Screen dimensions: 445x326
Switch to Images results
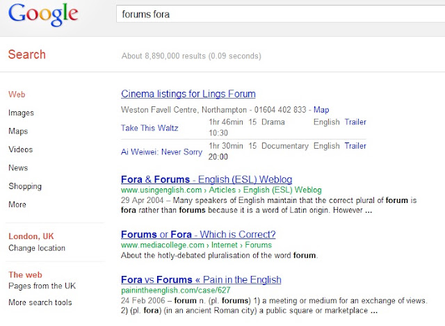pyautogui.click(x=21, y=113)
